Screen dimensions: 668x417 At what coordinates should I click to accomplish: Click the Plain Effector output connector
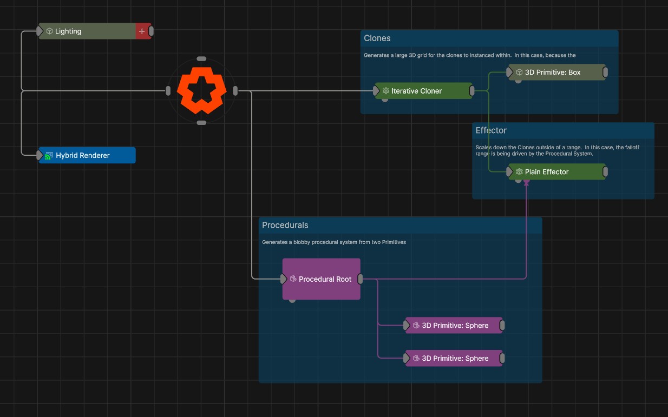point(605,172)
